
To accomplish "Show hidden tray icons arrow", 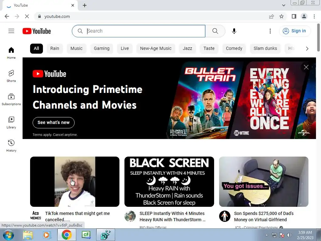I will point(266,235).
